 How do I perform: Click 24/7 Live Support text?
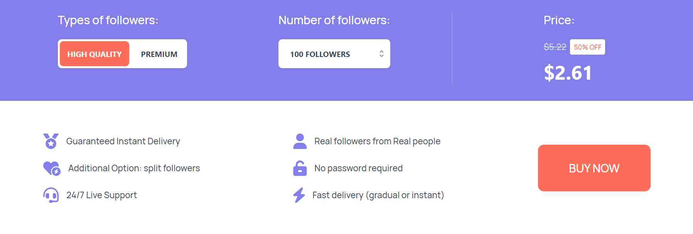(101, 195)
